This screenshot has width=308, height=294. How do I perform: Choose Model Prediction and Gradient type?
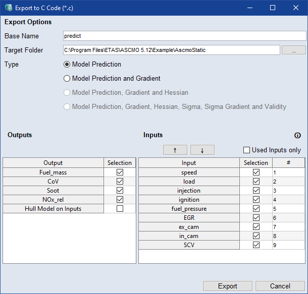pyautogui.click(x=67, y=79)
